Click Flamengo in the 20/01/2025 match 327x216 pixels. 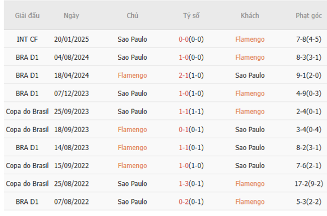(250, 39)
